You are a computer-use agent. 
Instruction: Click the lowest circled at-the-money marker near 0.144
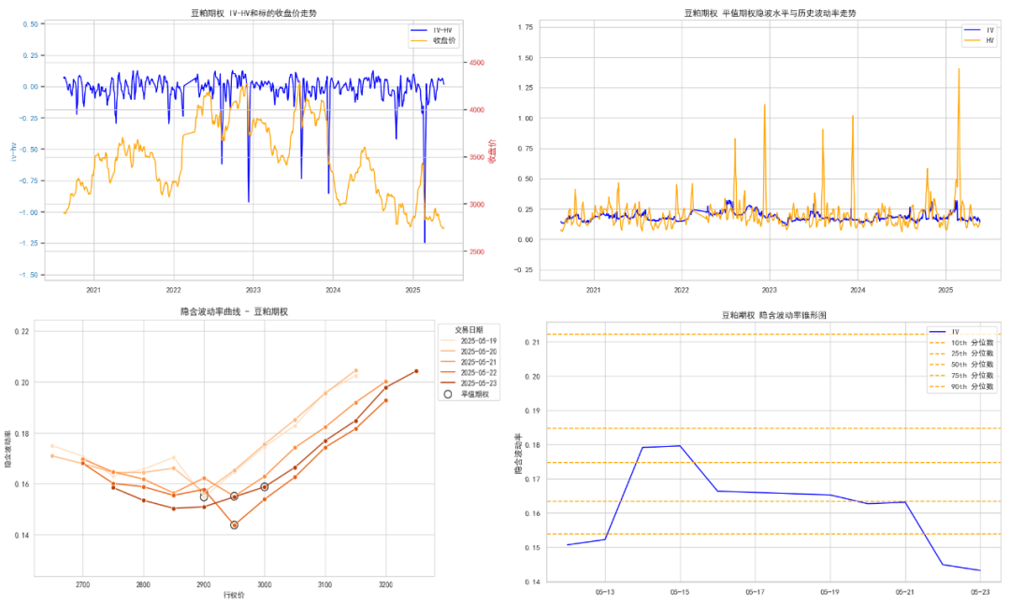(x=234, y=525)
